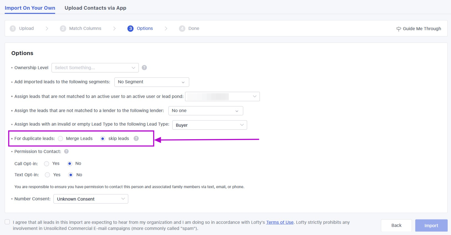Open the Unknown Consent dropdown
The height and width of the screenshot is (235, 451).
click(x=91, y=199)
